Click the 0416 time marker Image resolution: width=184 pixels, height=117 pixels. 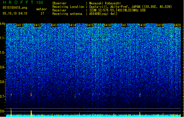107,25
